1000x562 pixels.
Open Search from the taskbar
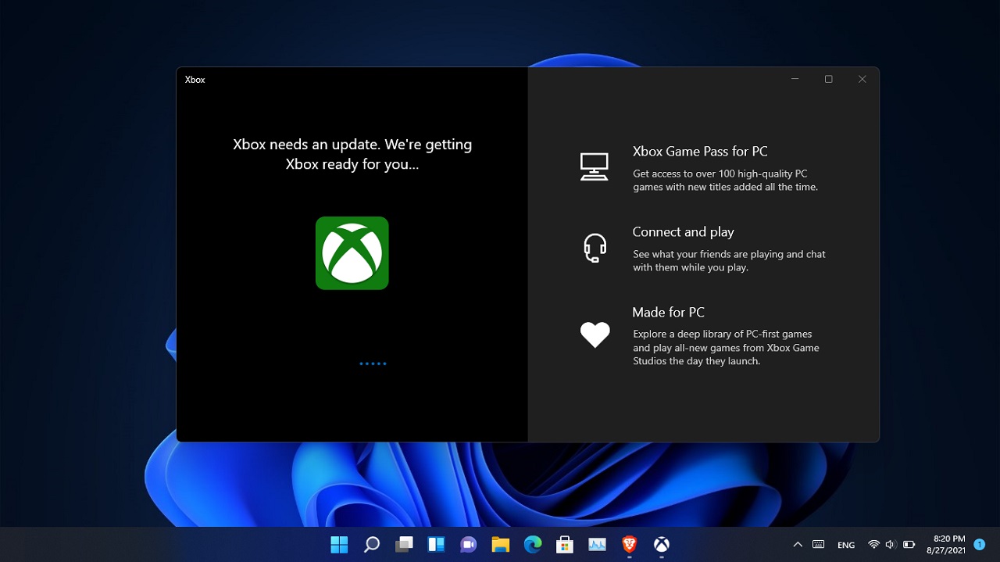pyautogui.click(x=372, y=545)
